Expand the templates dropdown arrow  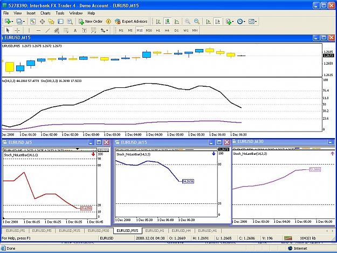pos(256,21)
